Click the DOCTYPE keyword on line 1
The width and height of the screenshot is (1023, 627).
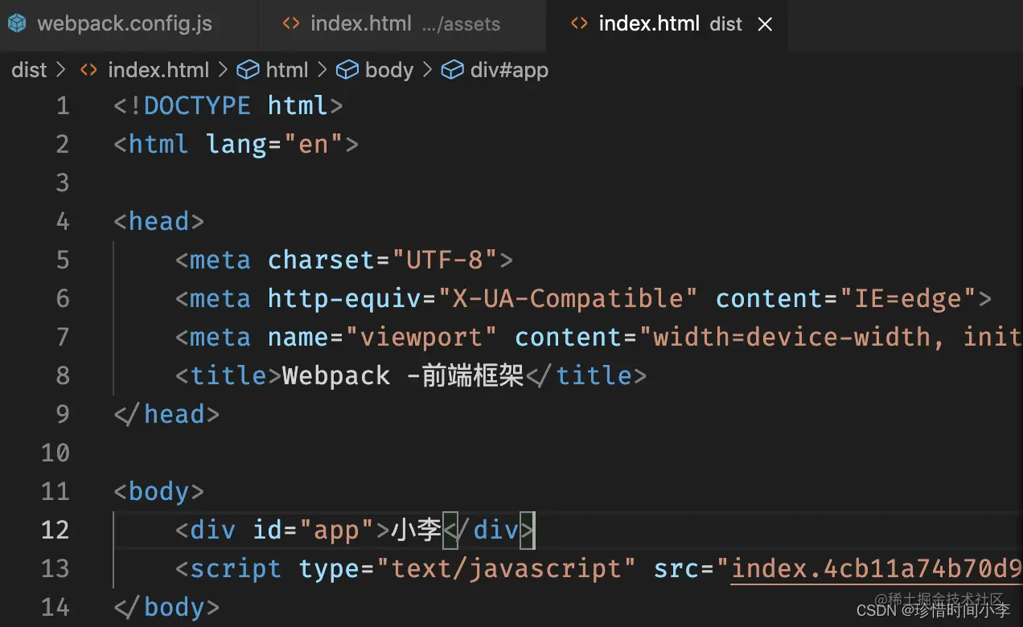[x=197, y=106]
